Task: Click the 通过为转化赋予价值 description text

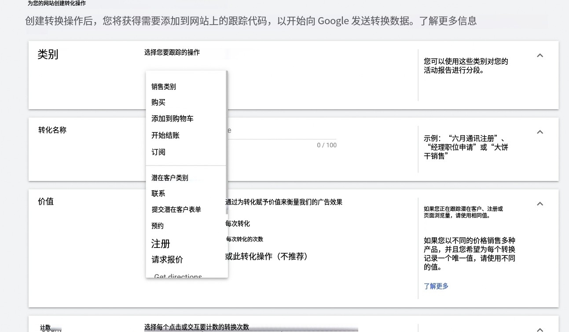Action: point(284,202)
